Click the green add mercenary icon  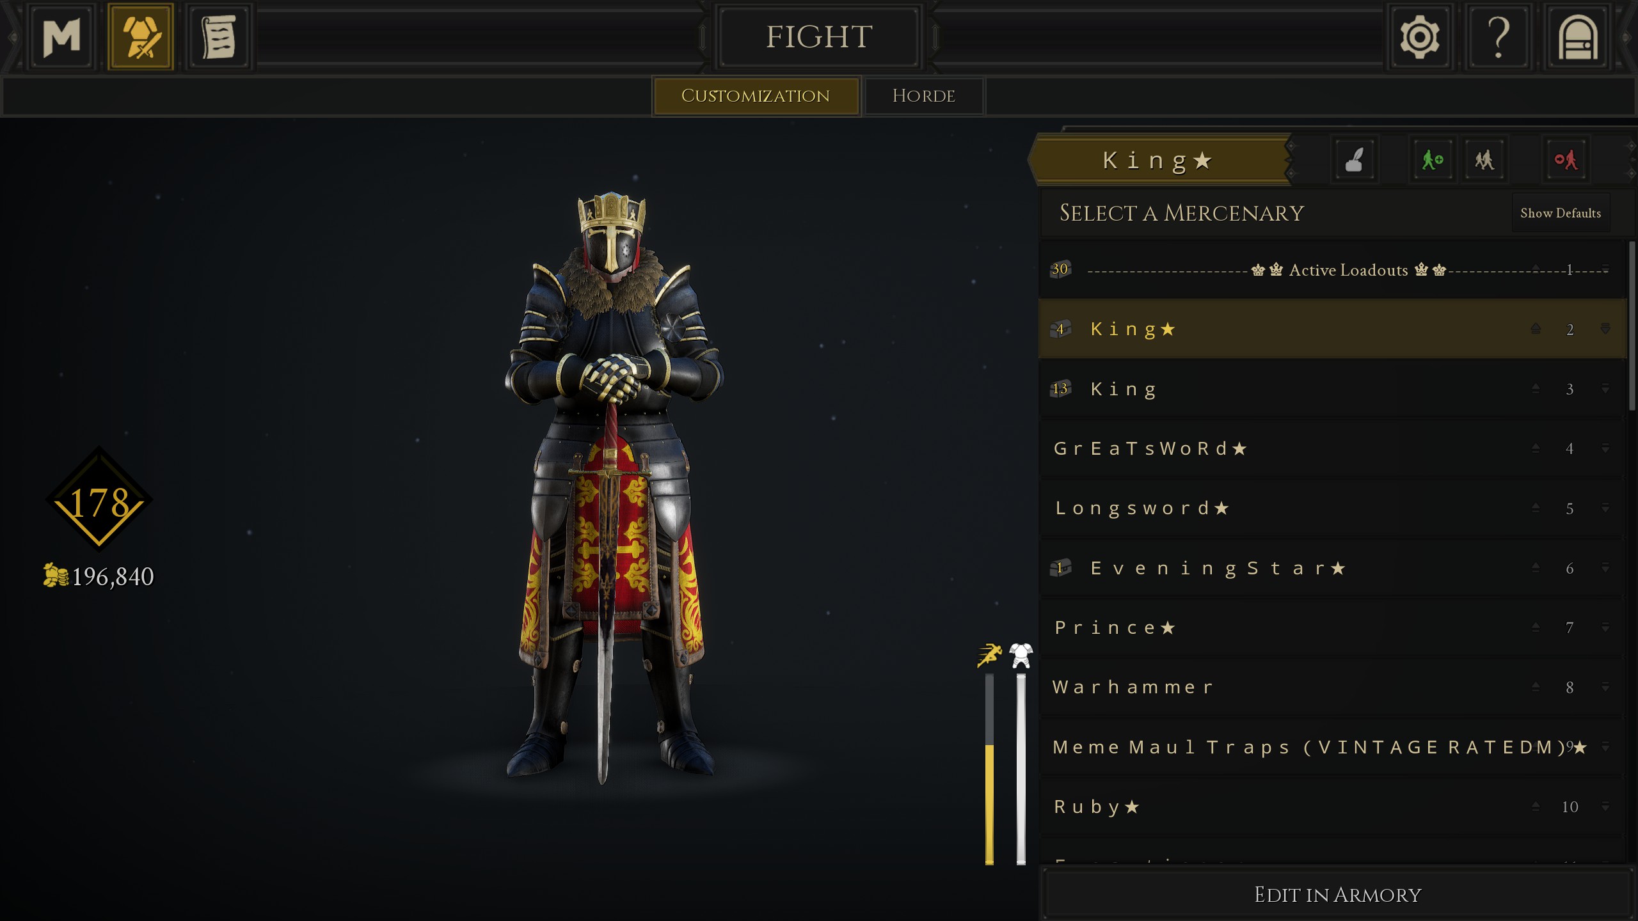[x=1432, y=159]
